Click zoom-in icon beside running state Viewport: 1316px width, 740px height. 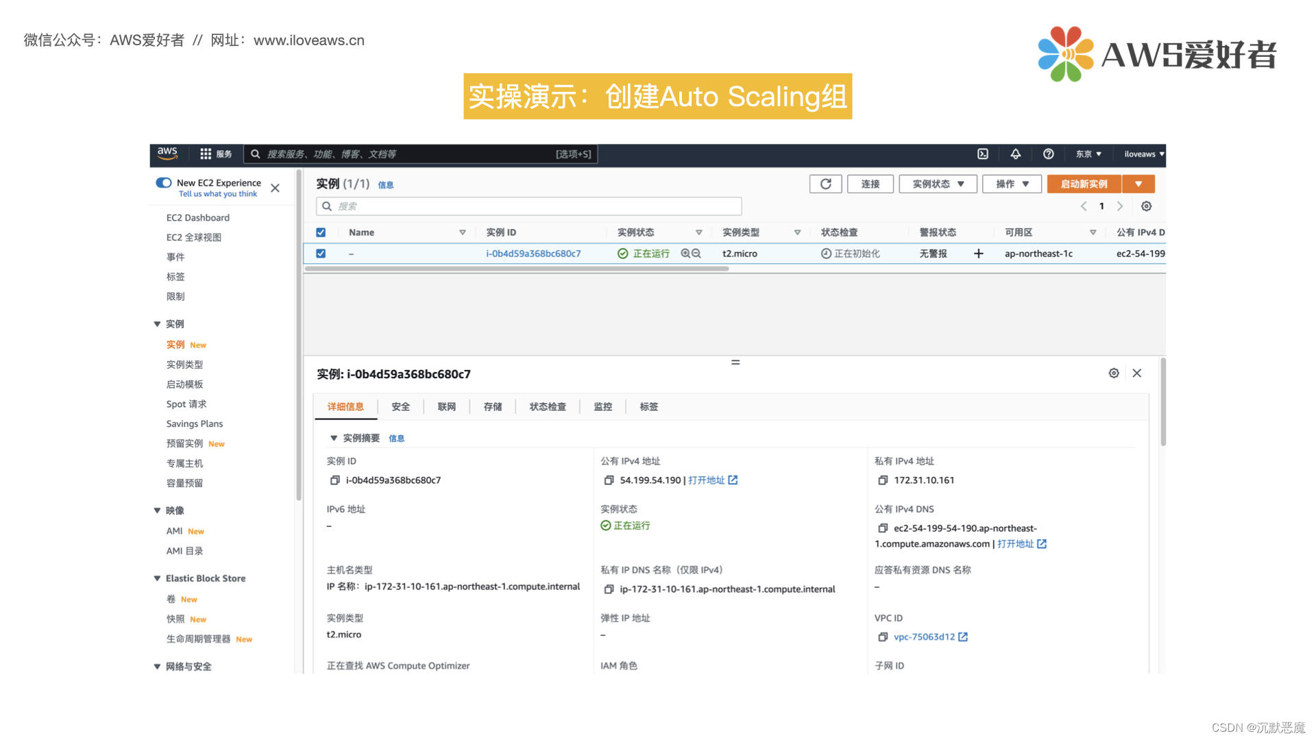coord(685,254)
